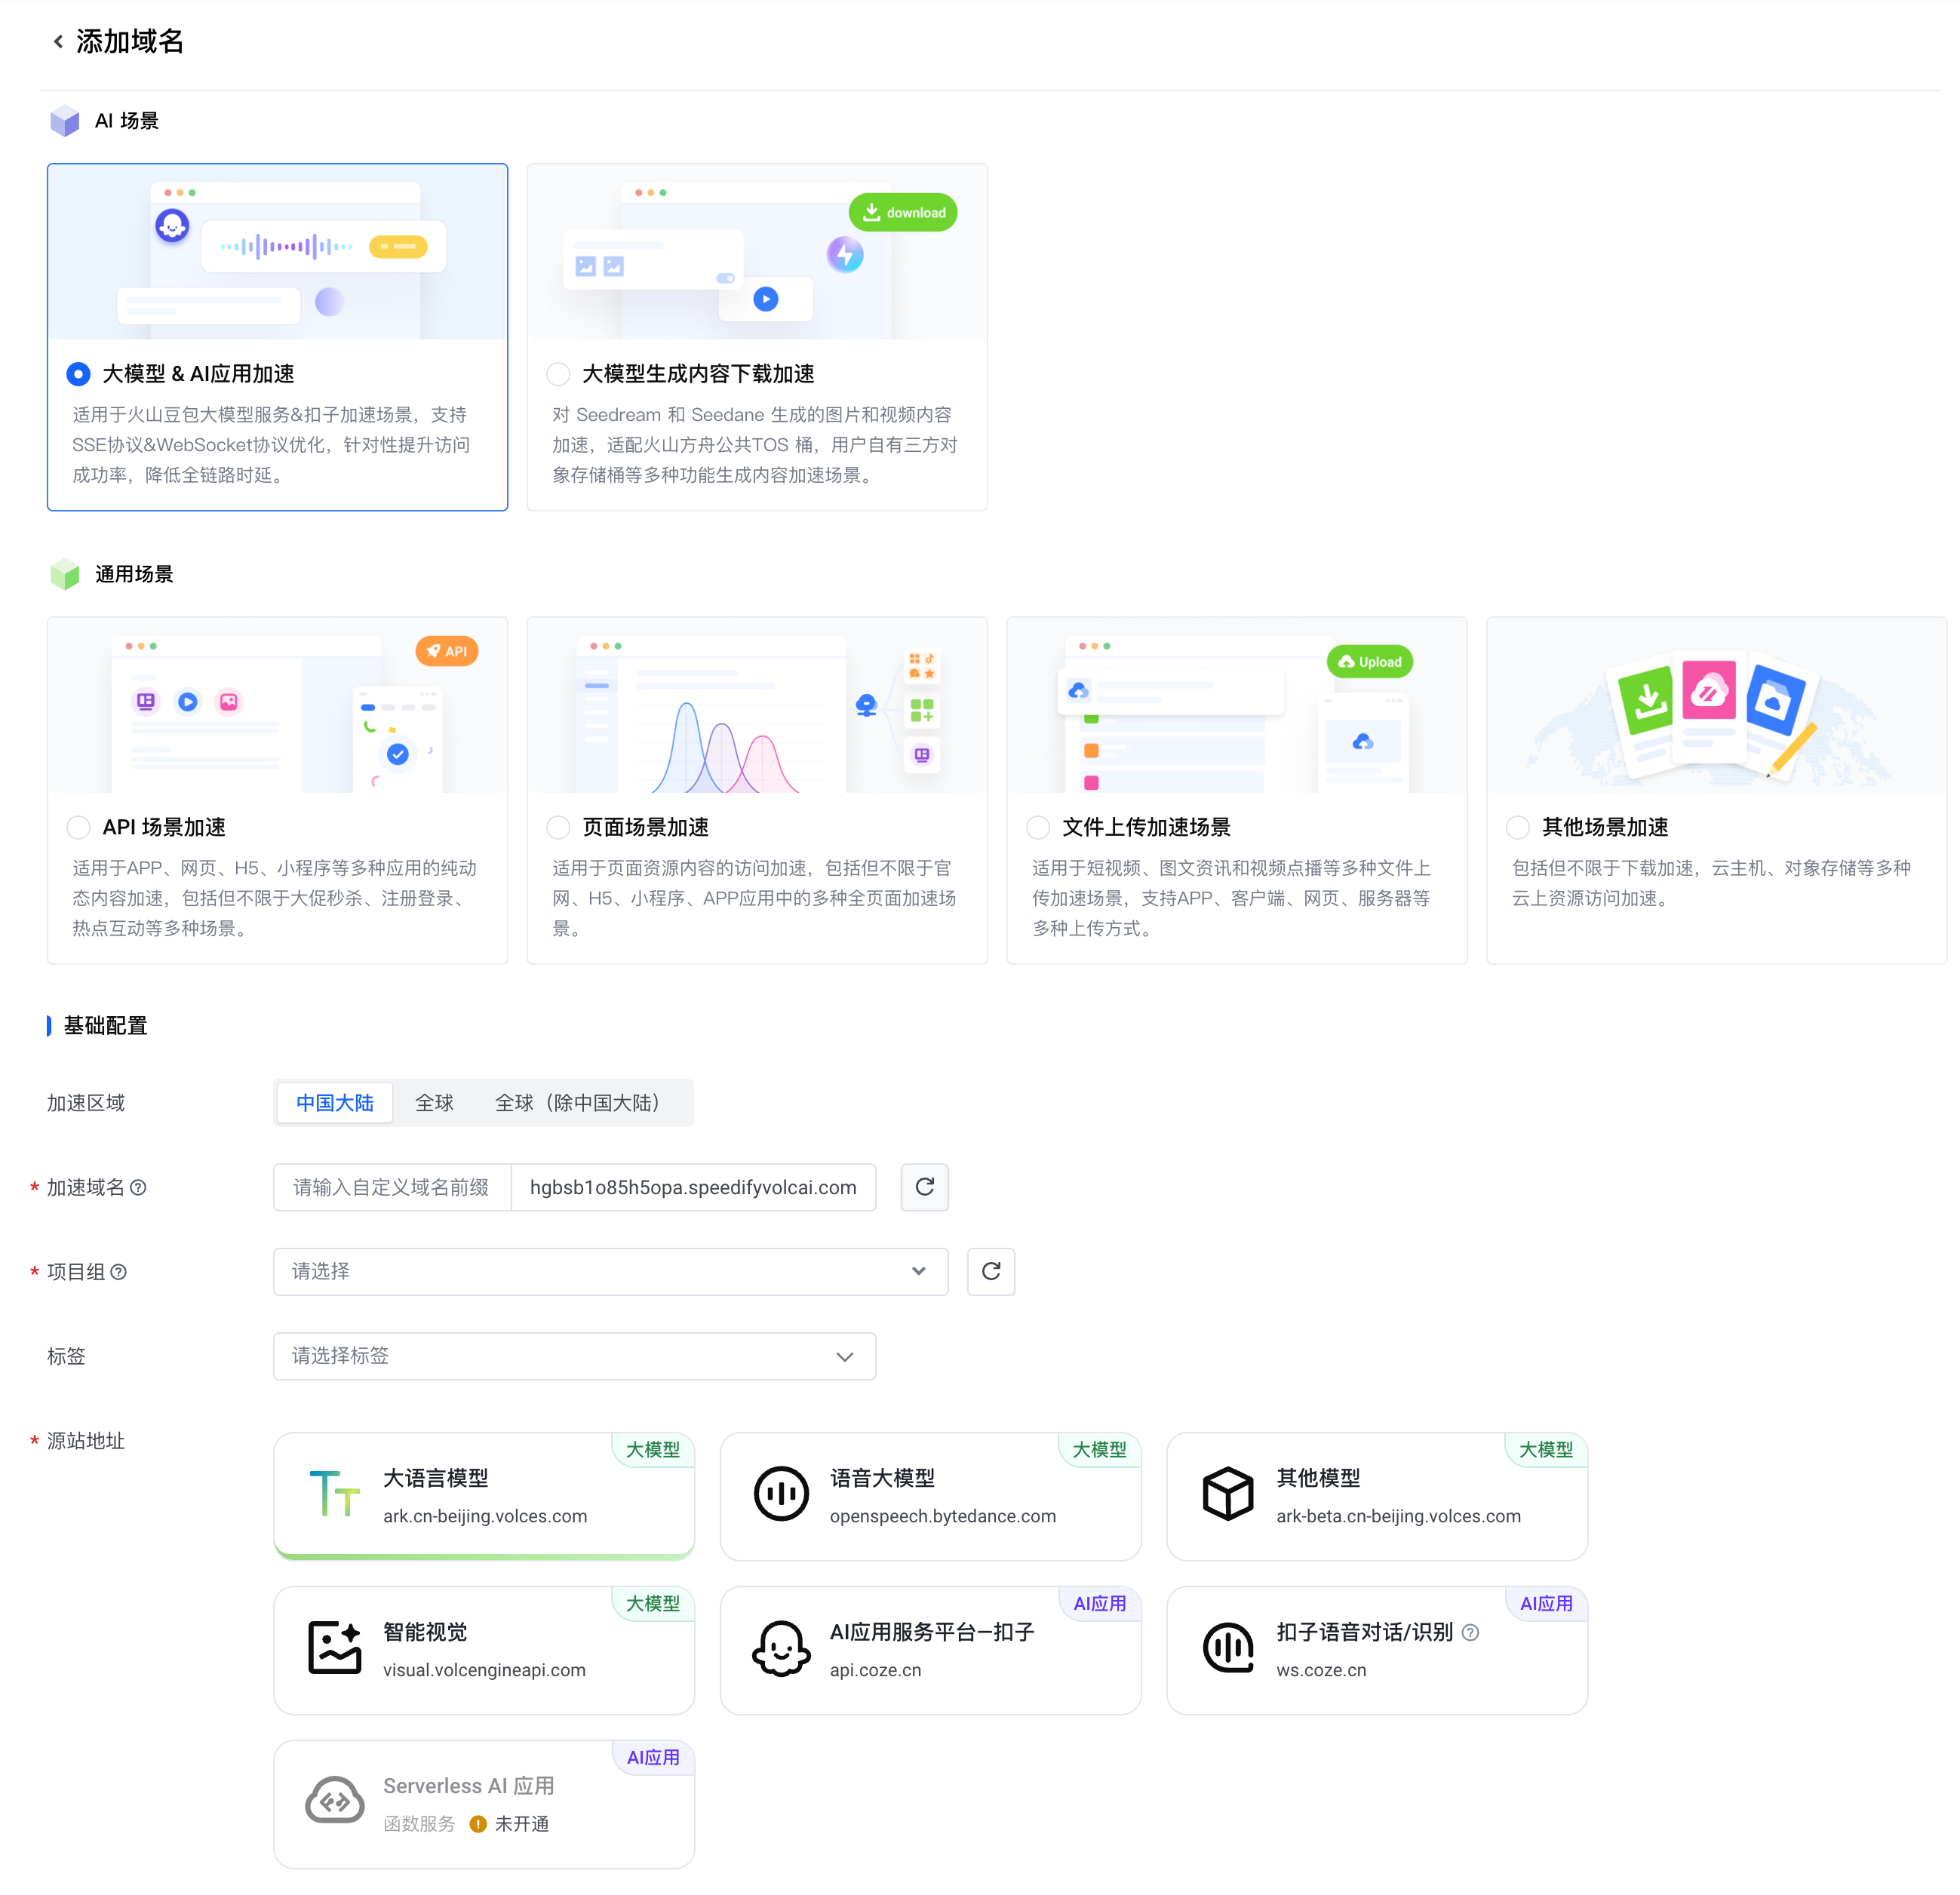Choose the 文件上传加速场景 radio option
The height and width of the screenshot is (1895, 1960).
point(1038,827)
